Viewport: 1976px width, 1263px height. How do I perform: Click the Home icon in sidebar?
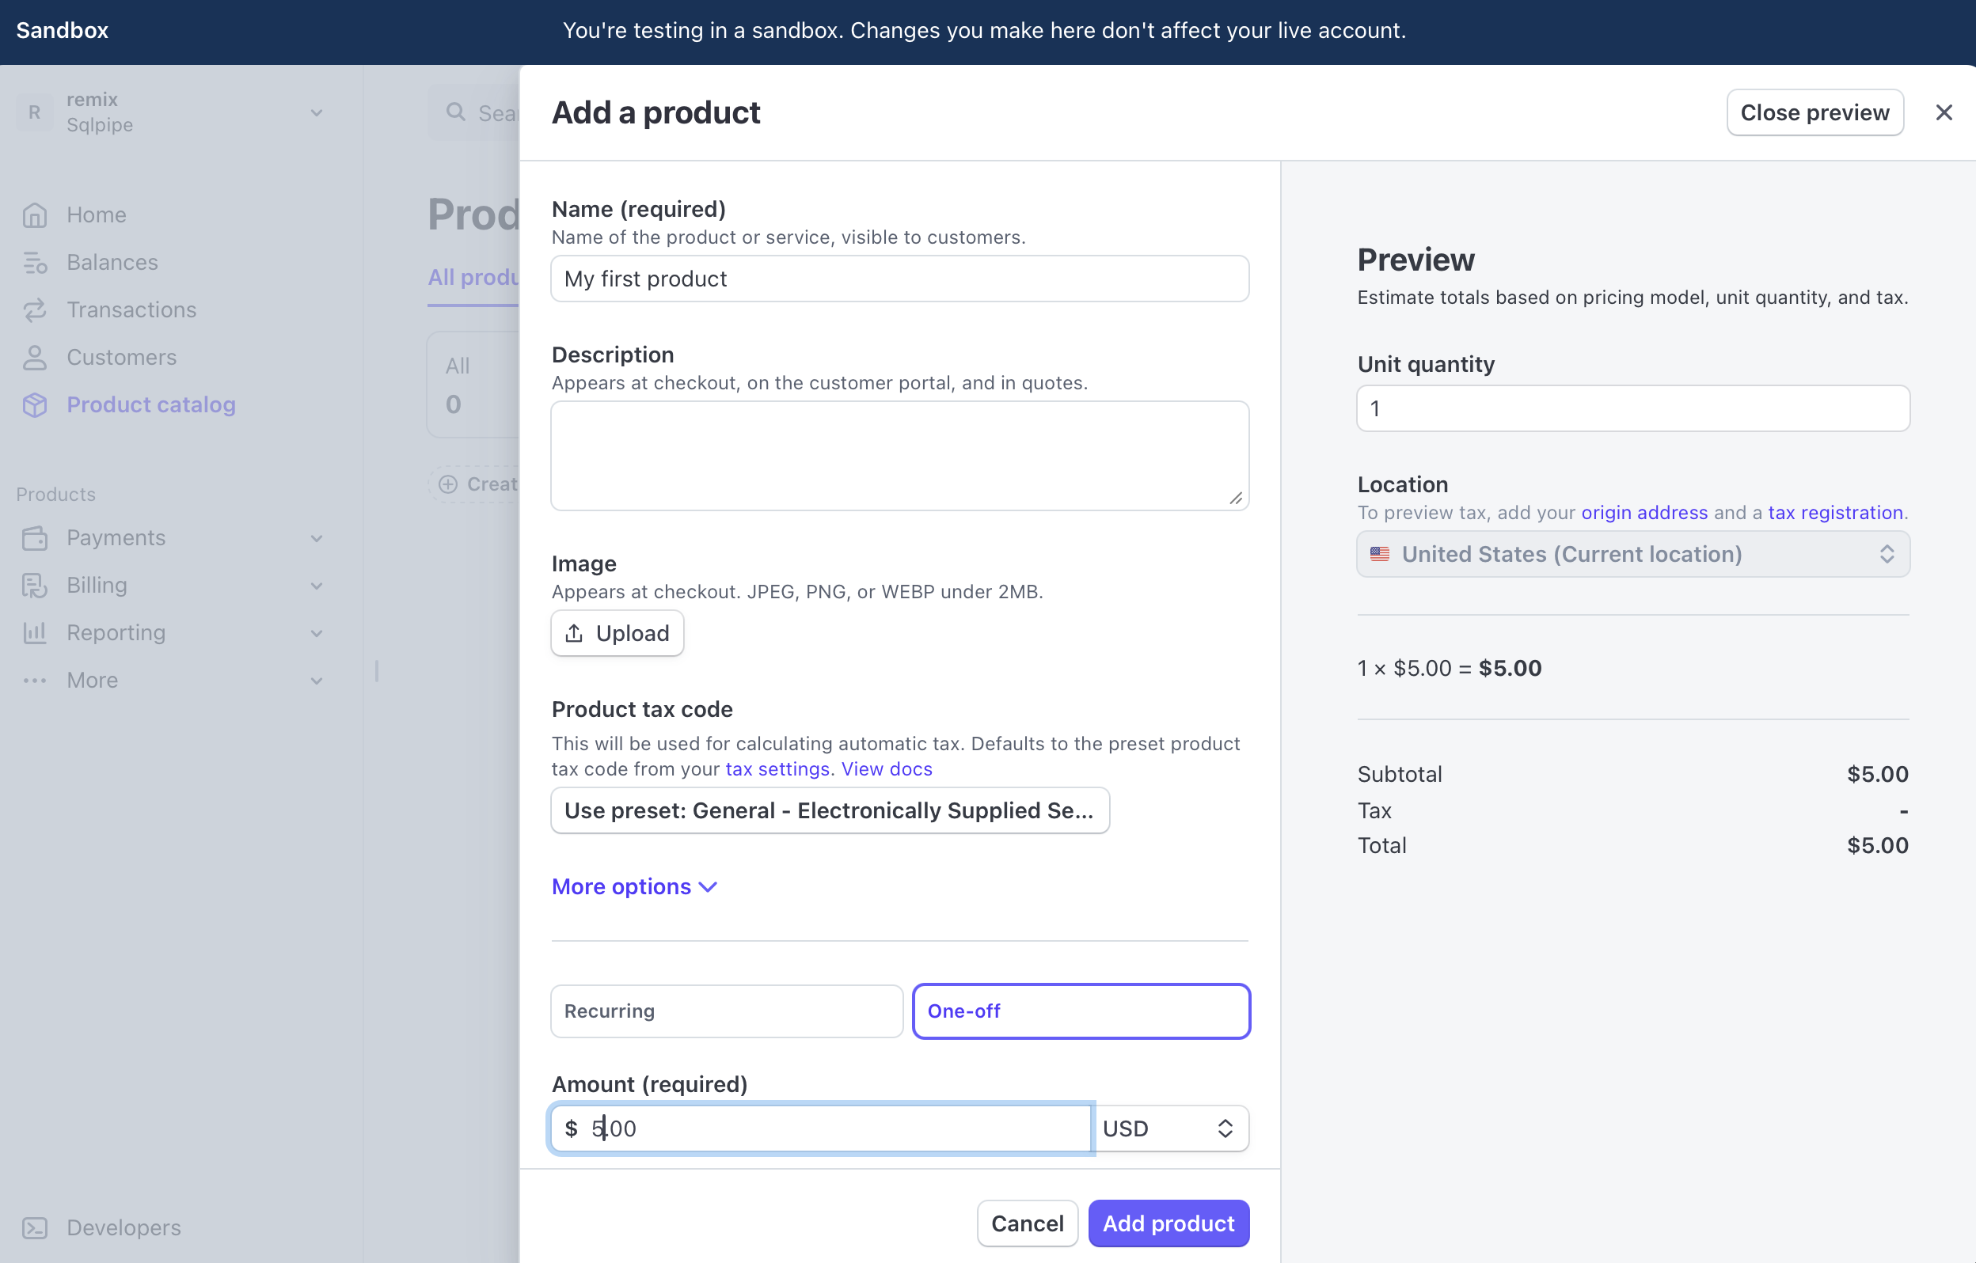pos(35,215)
